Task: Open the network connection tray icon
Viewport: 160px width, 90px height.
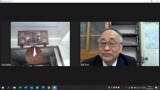Action: pyautogui.click(x=137, y=88)
